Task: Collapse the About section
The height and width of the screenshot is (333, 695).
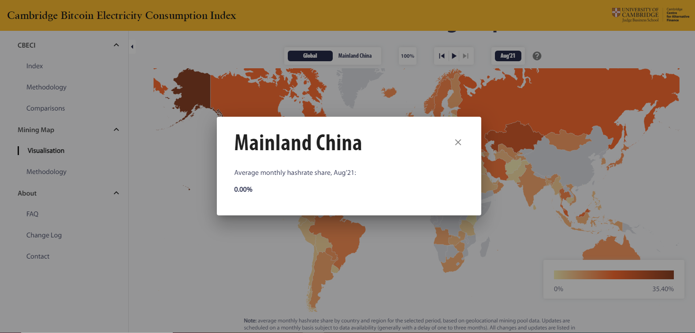Action: click(x=116, y=193)
